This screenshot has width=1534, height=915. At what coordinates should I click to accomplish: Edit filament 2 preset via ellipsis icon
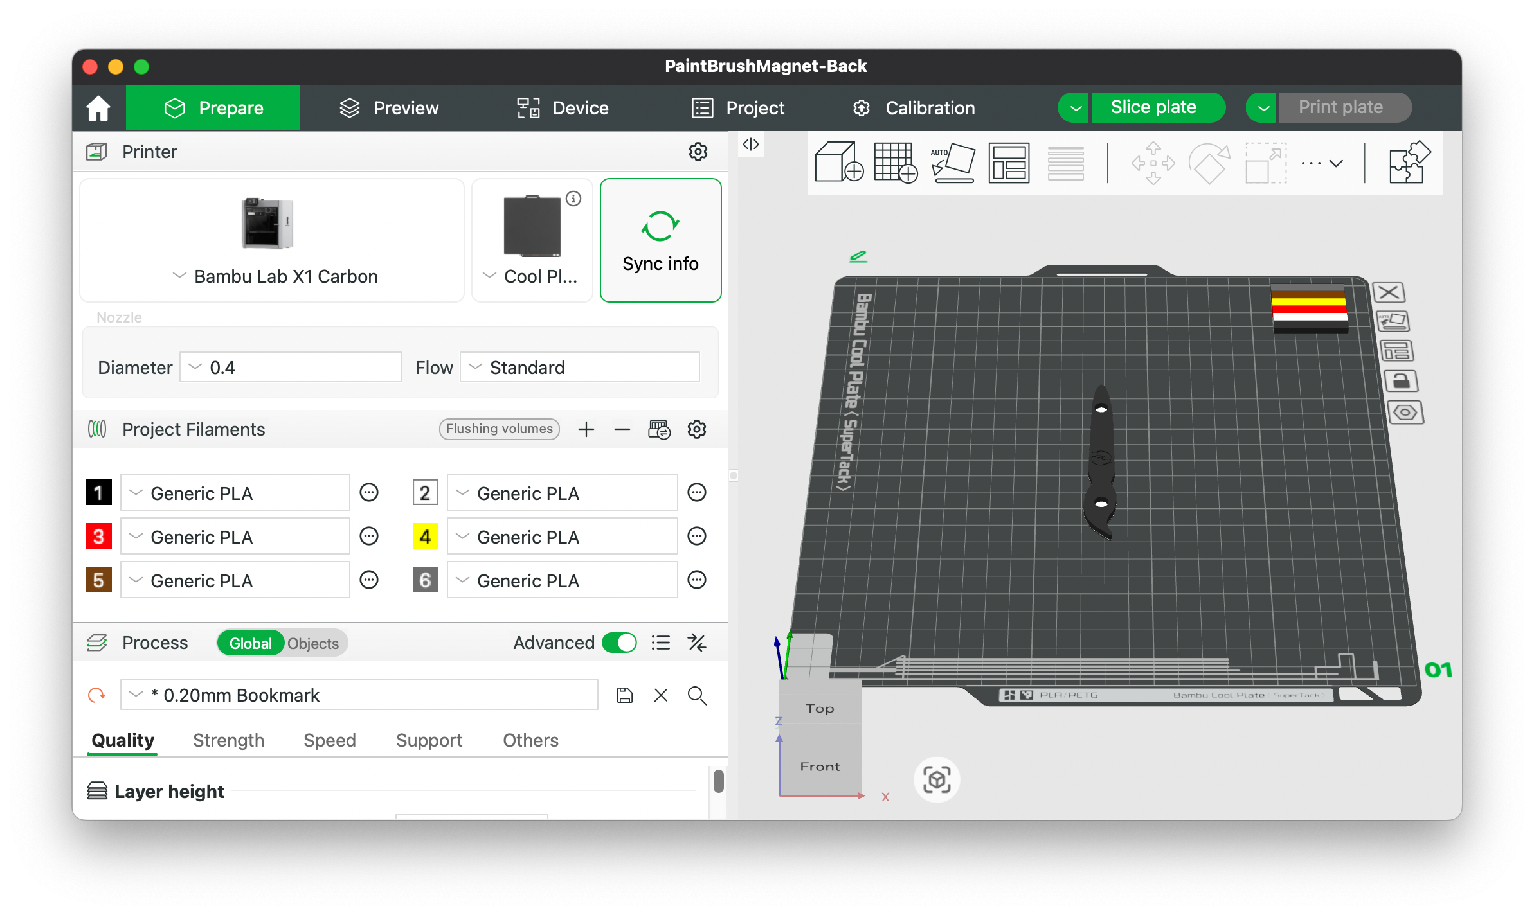tap(697, 493)
